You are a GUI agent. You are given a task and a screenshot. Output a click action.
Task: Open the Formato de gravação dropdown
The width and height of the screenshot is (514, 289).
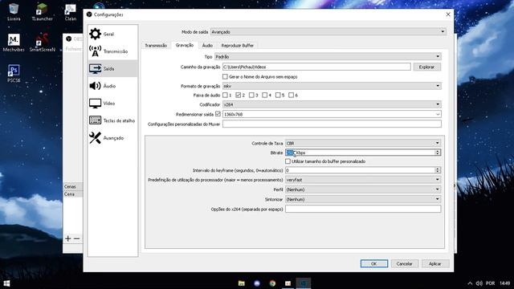(x=332, y=86)
